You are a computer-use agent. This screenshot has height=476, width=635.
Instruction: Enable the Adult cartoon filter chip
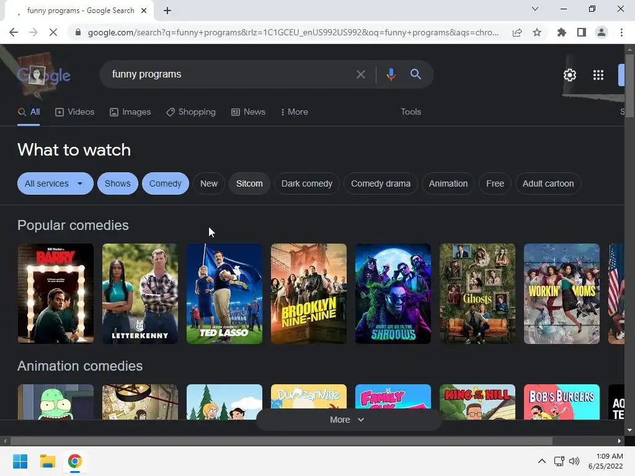point(548,183)
